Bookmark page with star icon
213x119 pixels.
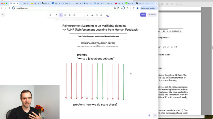click(122, 8)
